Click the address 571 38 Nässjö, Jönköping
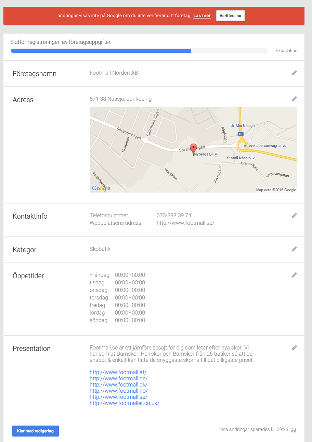 click(121, 99)
